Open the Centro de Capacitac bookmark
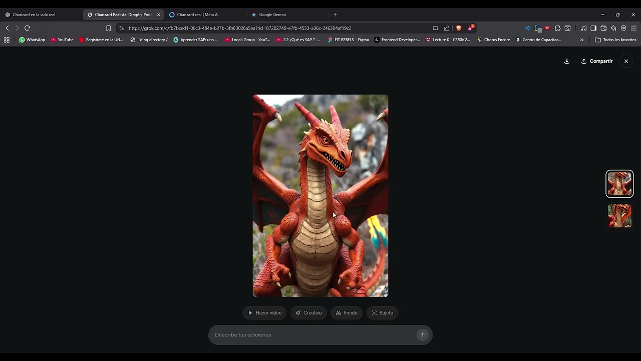The width and height of the screenshot is (641, 361). coord(538,40)
